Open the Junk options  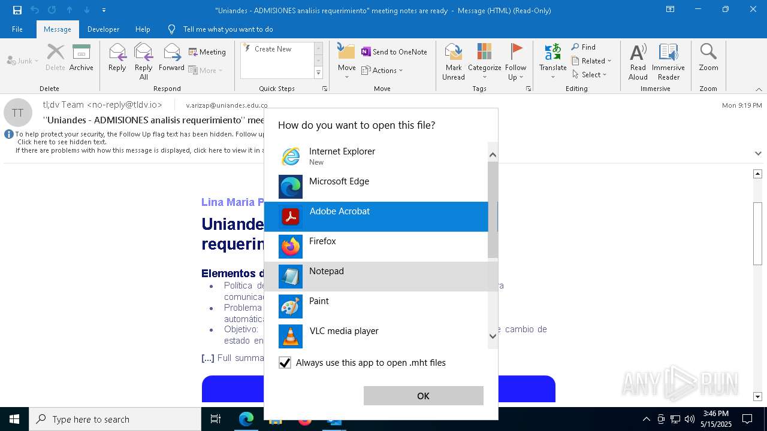pos(22,60)
